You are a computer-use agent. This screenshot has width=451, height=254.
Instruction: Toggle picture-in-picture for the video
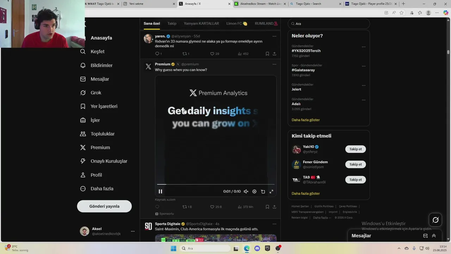point(263,192)
